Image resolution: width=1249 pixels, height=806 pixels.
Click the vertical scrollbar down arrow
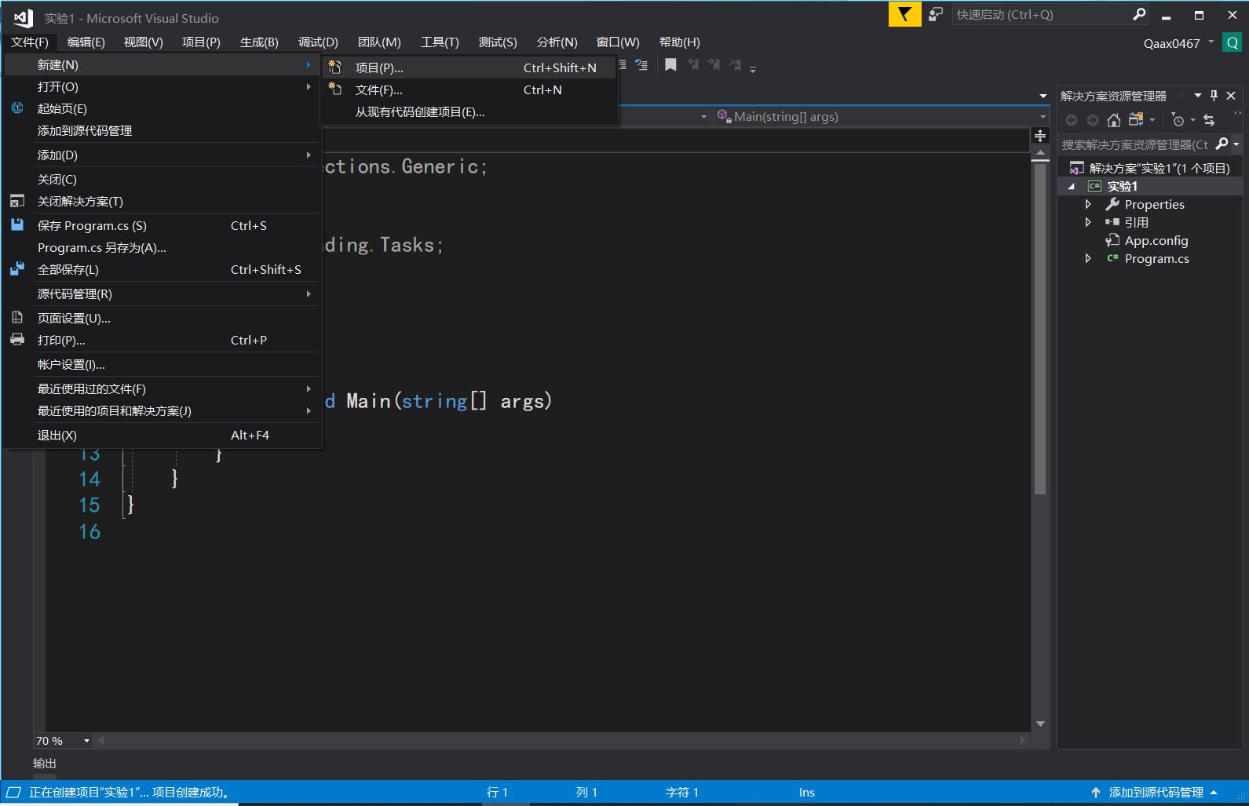pyautogui.click(x=1040, y=724)
